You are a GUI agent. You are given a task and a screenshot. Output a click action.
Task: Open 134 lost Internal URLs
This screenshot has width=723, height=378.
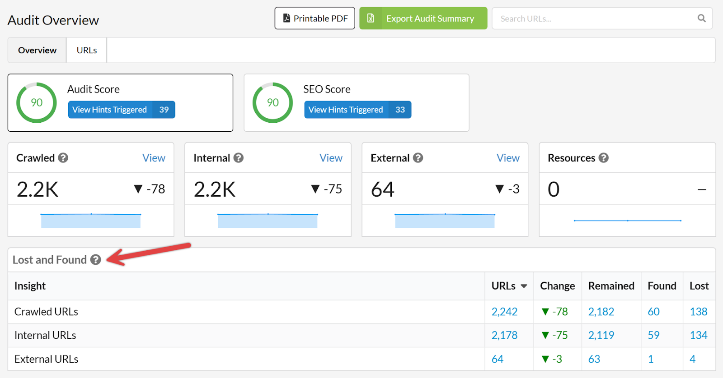pos(699,335)
